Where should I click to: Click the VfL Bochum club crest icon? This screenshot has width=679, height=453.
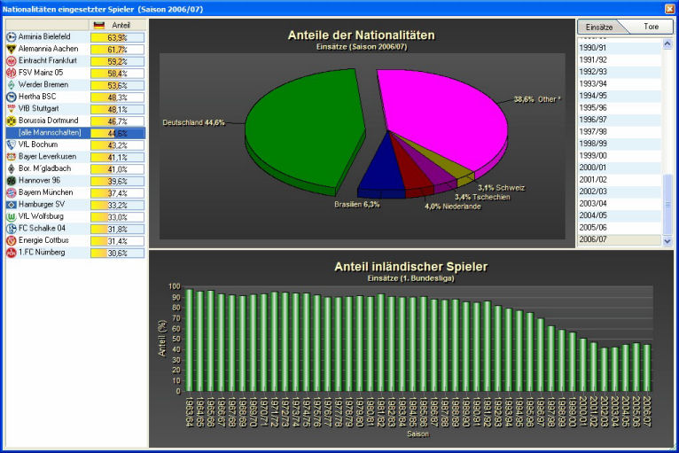12,144
